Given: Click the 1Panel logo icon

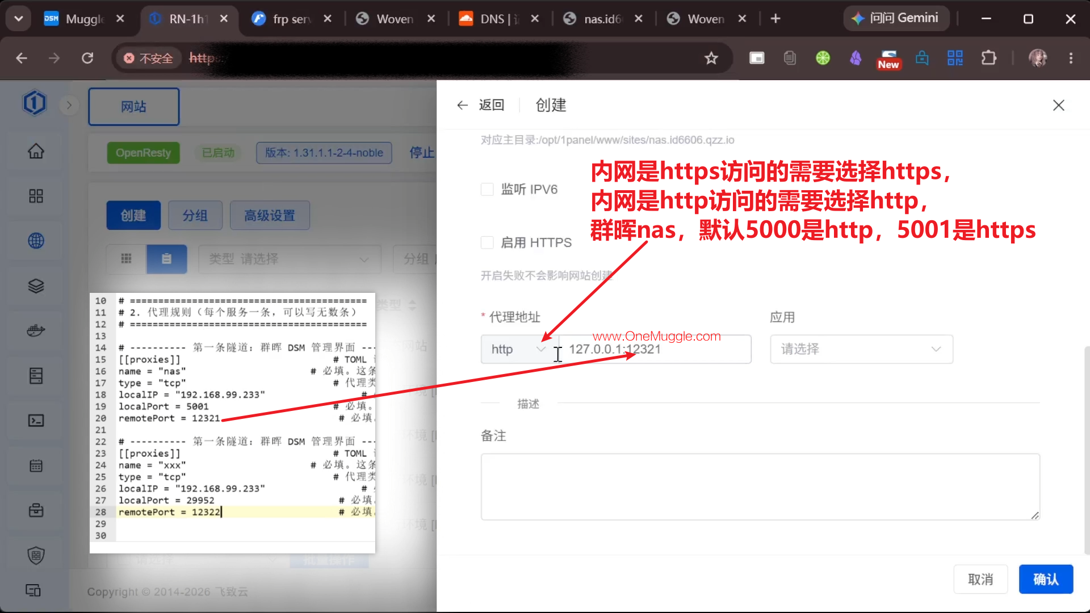Looking at the screenshot, I should click(x=34, y=103).
